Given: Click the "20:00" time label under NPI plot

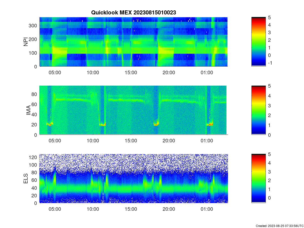Looking at the screenshot, I should click(169, 72).
